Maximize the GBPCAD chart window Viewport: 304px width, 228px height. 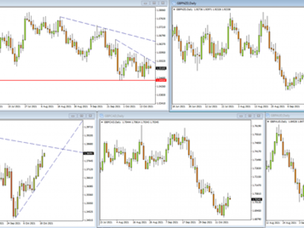pos(250,115)
